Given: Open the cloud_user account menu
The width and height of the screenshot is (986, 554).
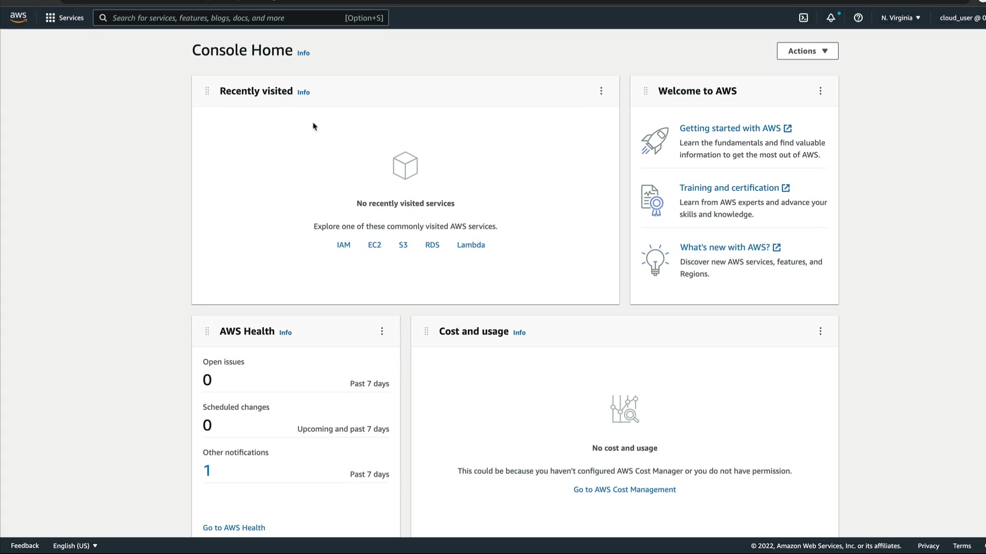Looking at the screenshot, I should 961,18.
